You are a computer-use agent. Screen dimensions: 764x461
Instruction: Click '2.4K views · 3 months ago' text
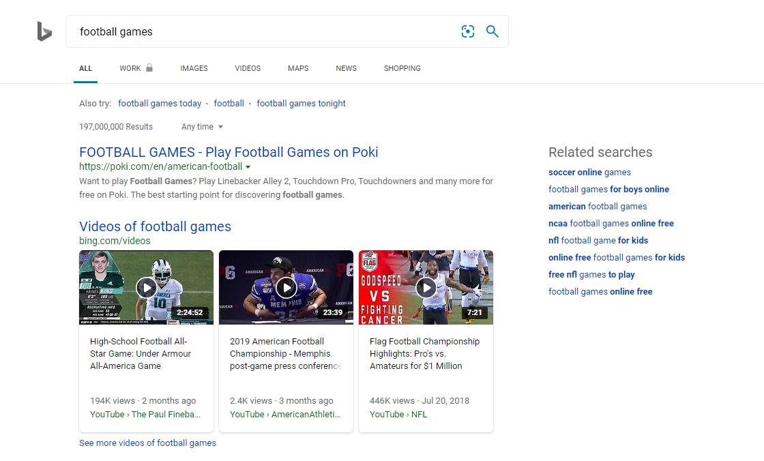click(x=282, y=400)
